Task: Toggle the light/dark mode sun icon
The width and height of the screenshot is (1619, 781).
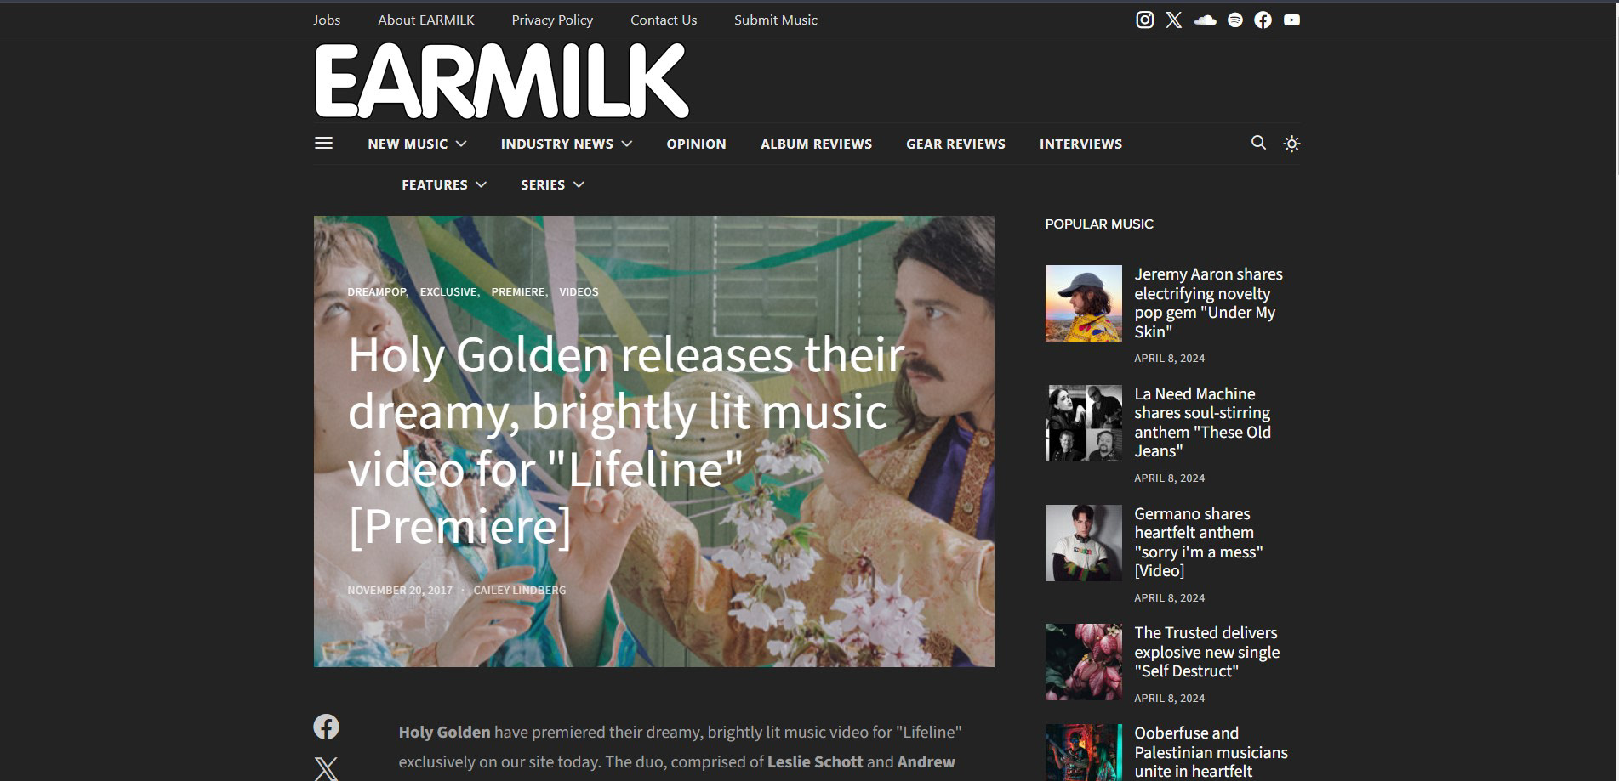Action: point(1291,144)
